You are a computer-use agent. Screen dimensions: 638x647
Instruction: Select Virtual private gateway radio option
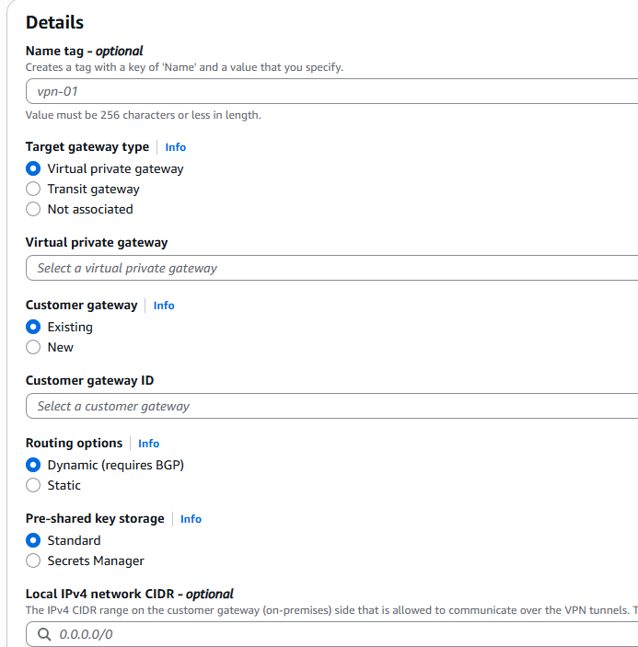click(33, 168)
